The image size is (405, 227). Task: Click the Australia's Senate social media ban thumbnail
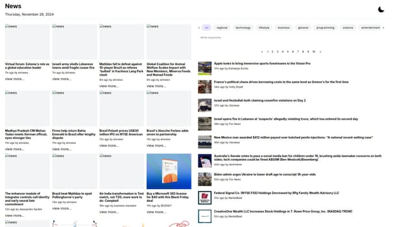205,161
